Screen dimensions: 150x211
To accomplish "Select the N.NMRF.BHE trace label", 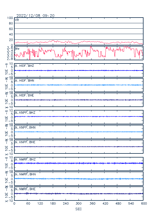I will [25, 189].
